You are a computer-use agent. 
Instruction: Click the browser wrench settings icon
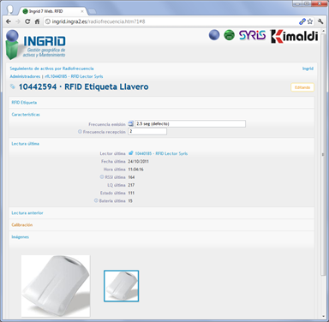pyautogui.click(x=320, y=21)
